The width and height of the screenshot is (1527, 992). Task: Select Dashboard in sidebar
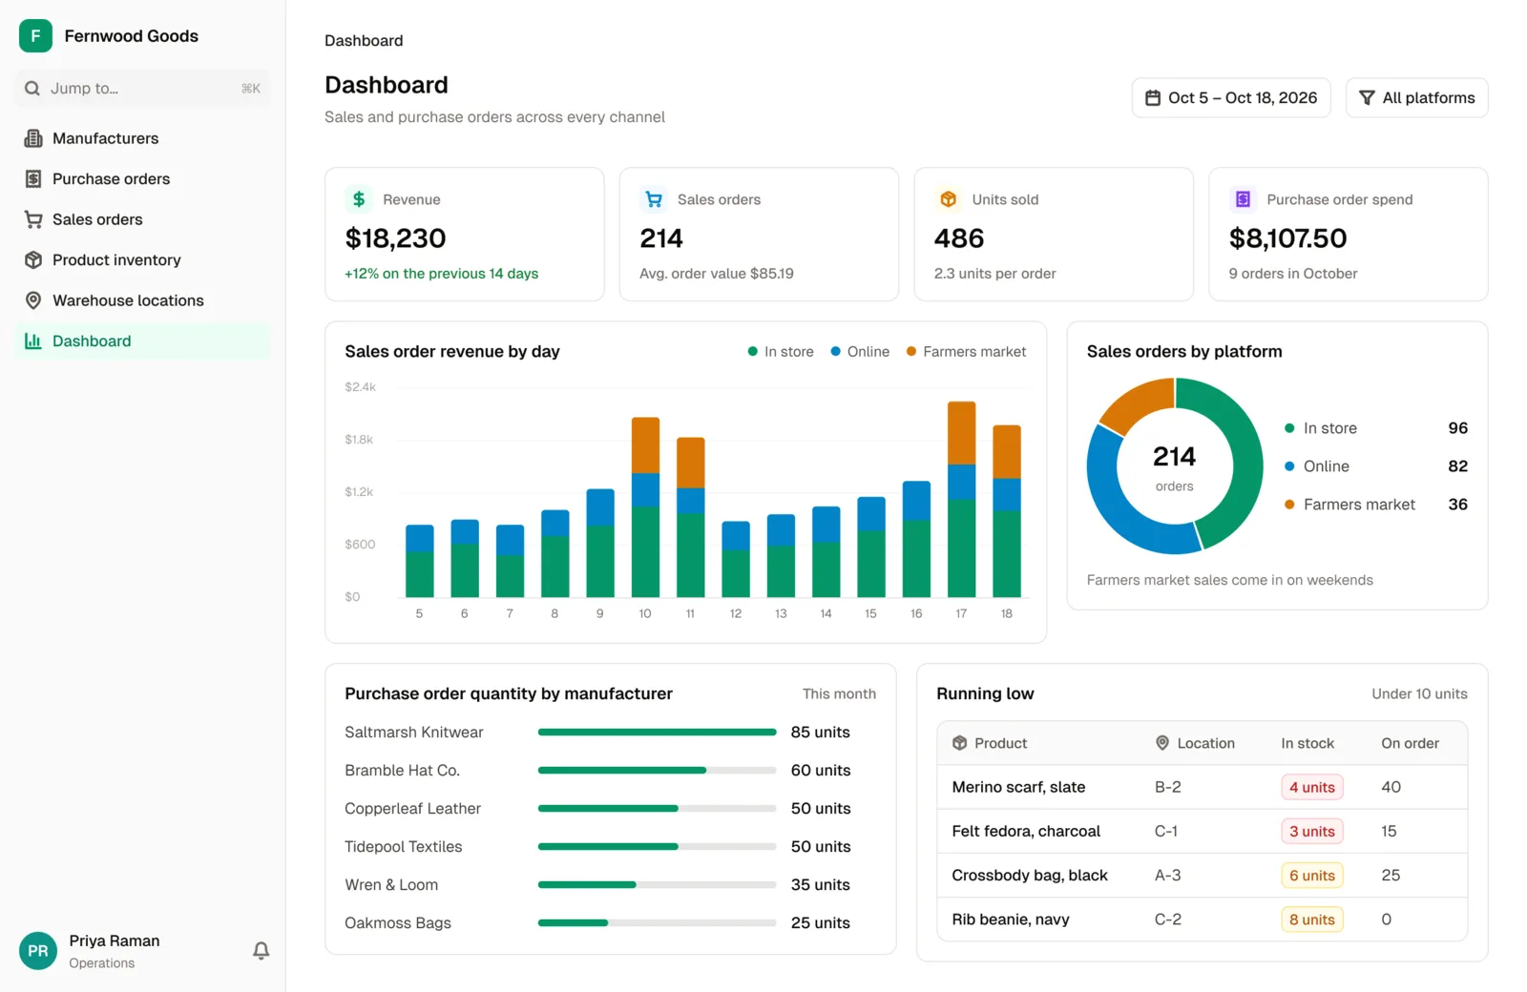143,341
